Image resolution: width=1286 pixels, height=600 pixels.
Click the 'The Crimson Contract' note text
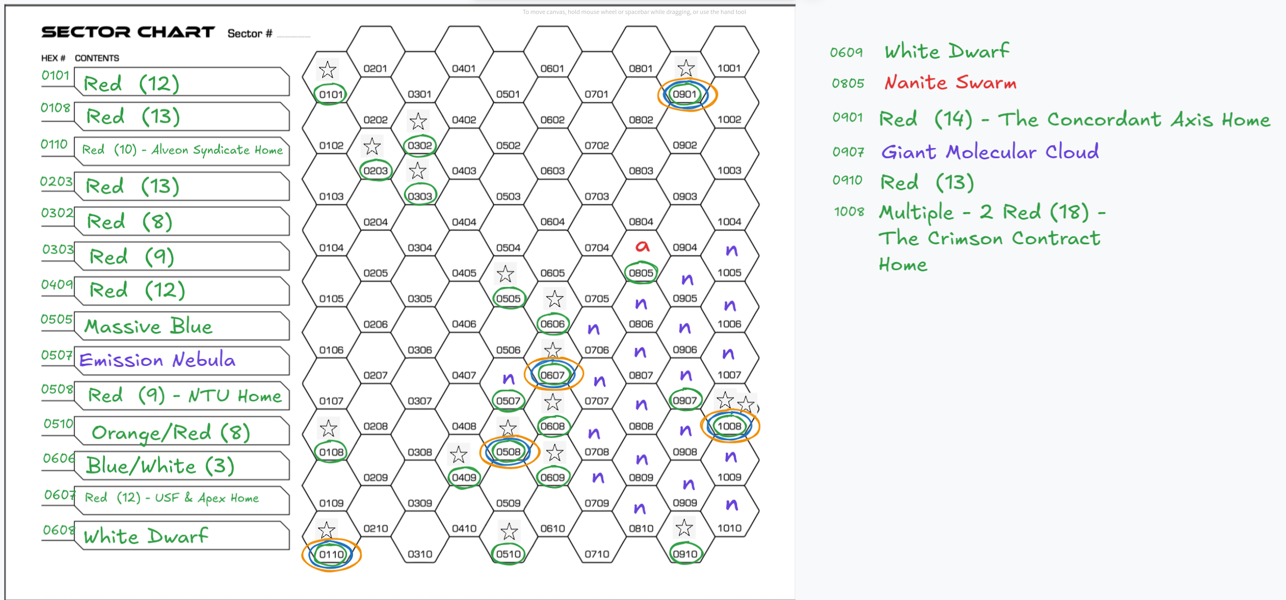[989, 238]
